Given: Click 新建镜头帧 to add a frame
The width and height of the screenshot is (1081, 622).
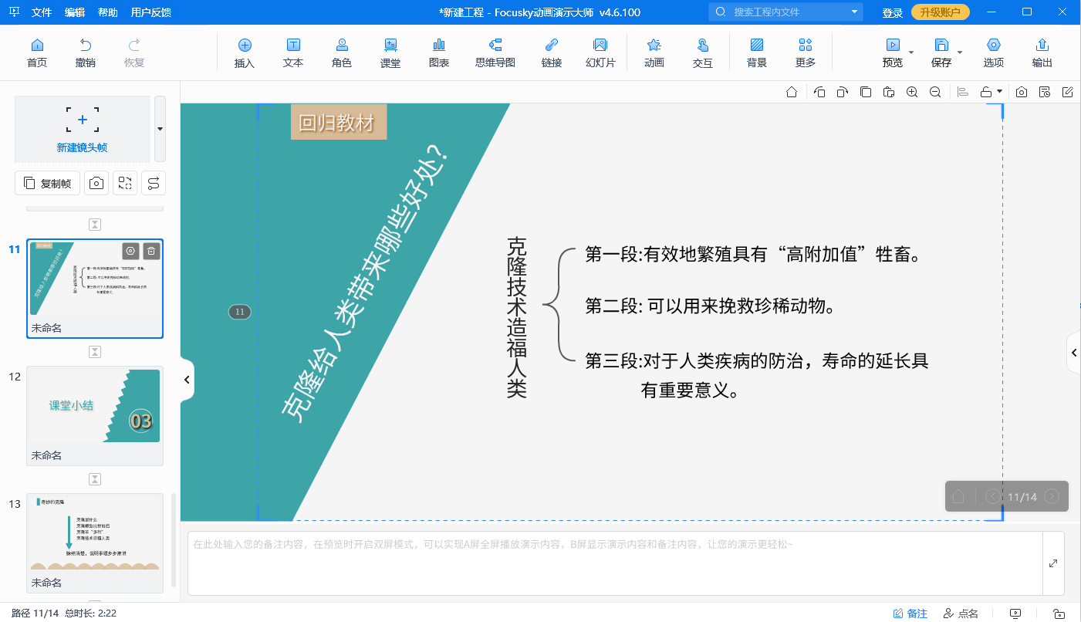Looking at the screenshot, I should 83,129.
